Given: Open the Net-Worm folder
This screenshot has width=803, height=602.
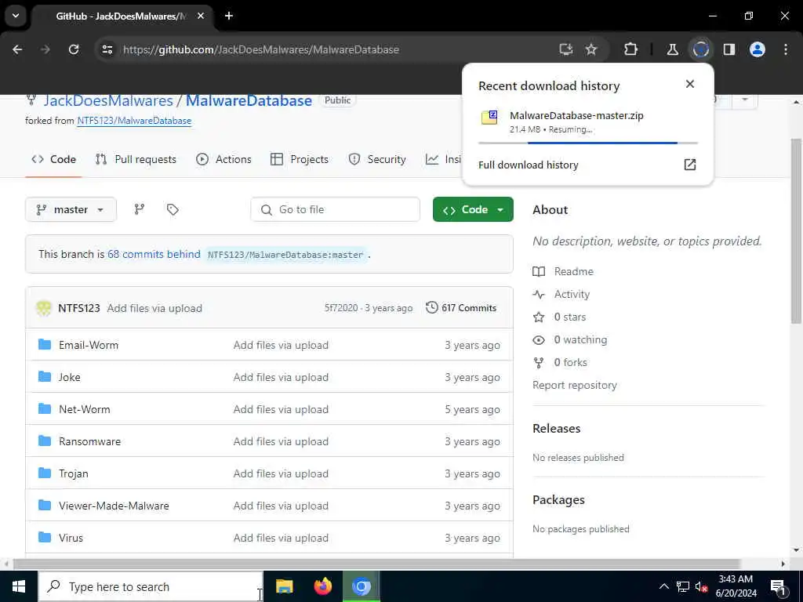Looking at the screenshot, I should point(85,409).
